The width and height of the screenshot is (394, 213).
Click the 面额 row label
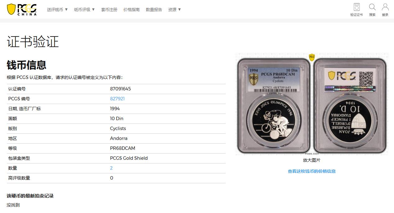(x=12, y=119)
